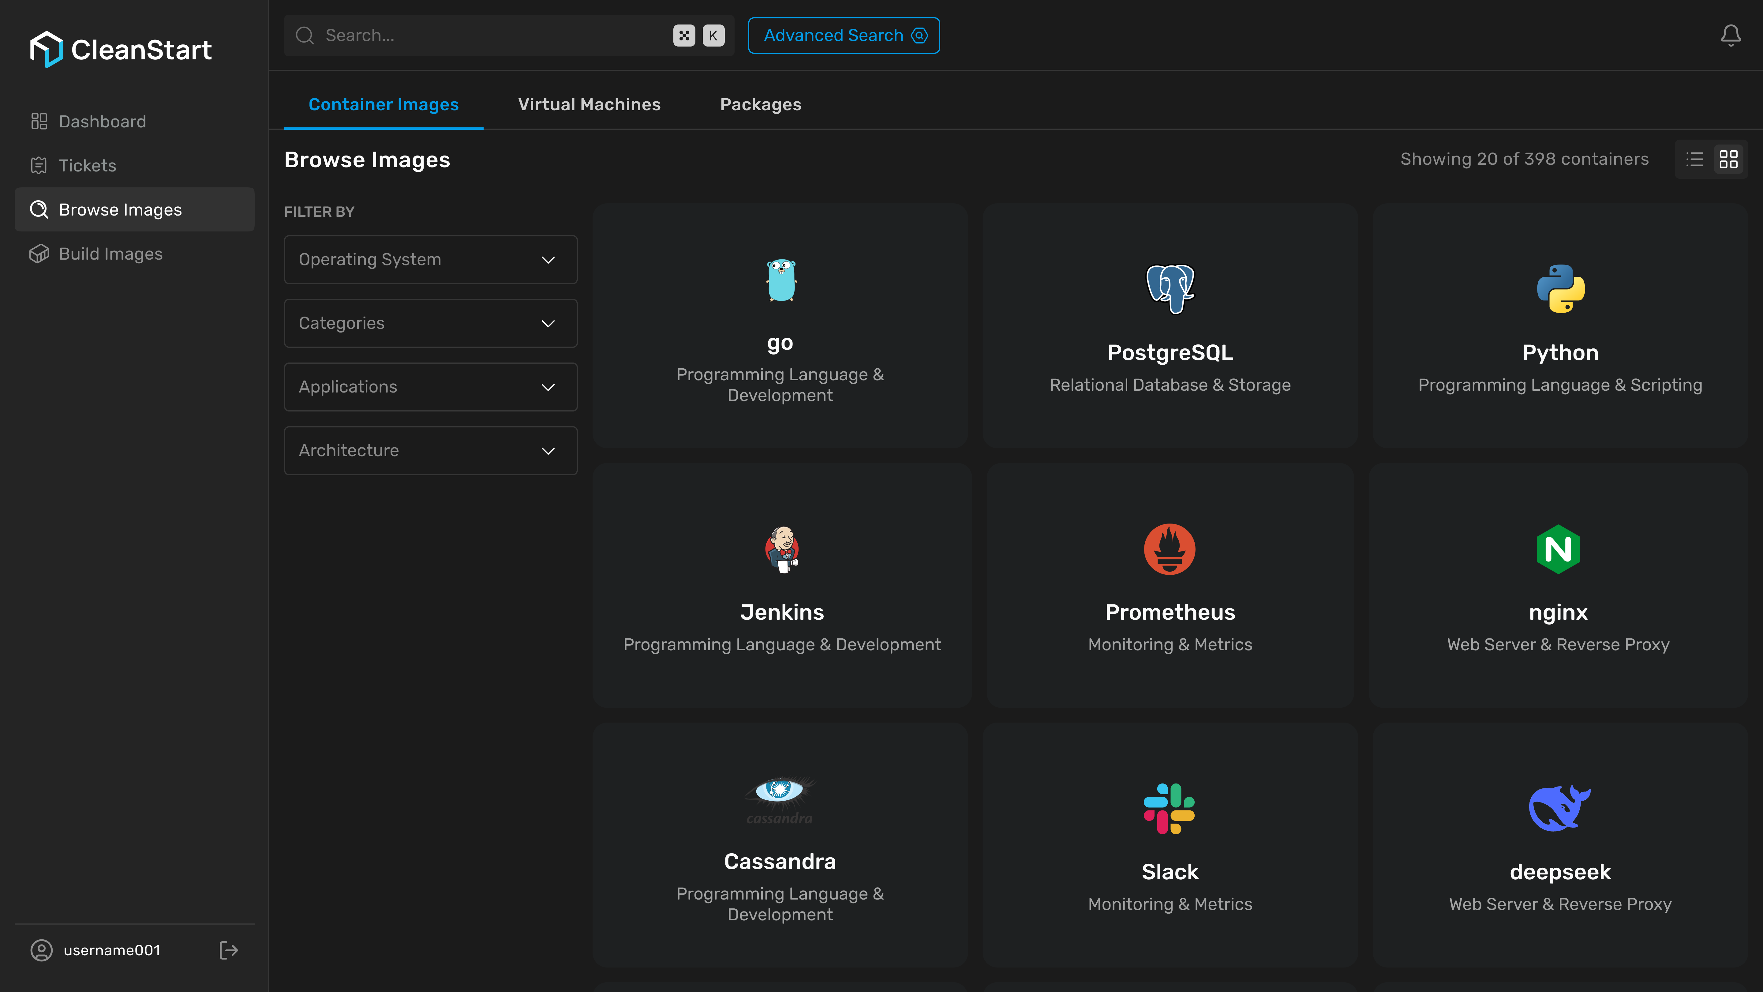Image resolution: width=1763 pixels, height=992 pixels.
Task: Click the Tickets clipboard icon
Action: pyautogui.click(x=39, y=165)
